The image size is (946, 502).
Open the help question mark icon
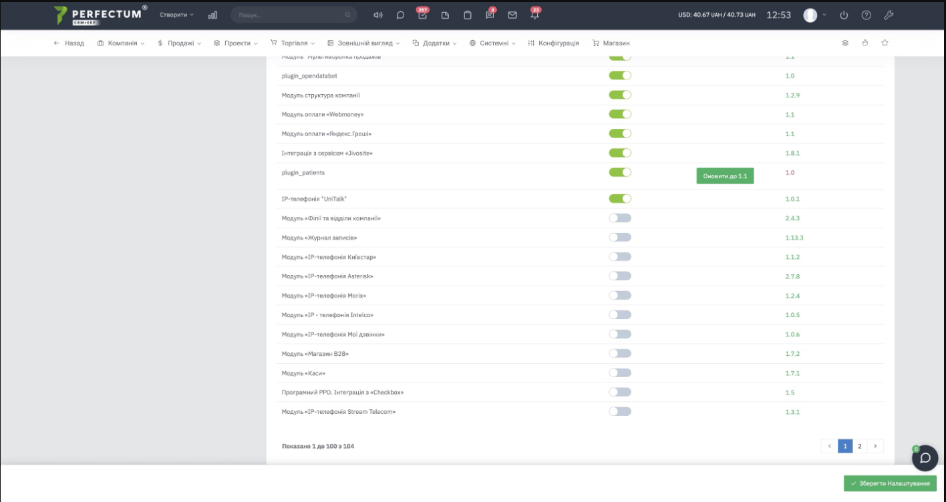tap(866, 15)
